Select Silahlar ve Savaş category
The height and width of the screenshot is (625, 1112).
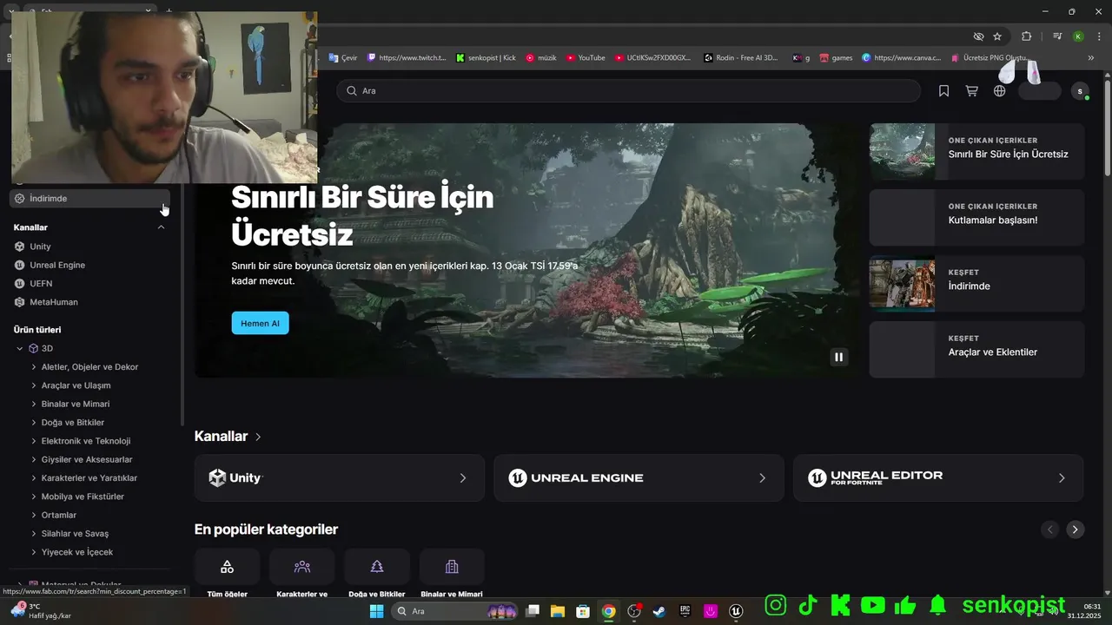point(75,534)
